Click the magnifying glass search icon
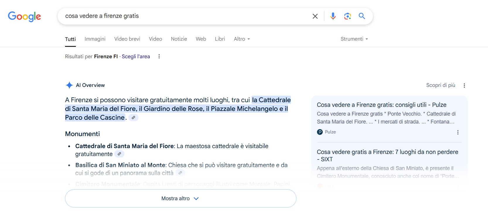Viewport: 488px width, 211px height. [362, 16]
